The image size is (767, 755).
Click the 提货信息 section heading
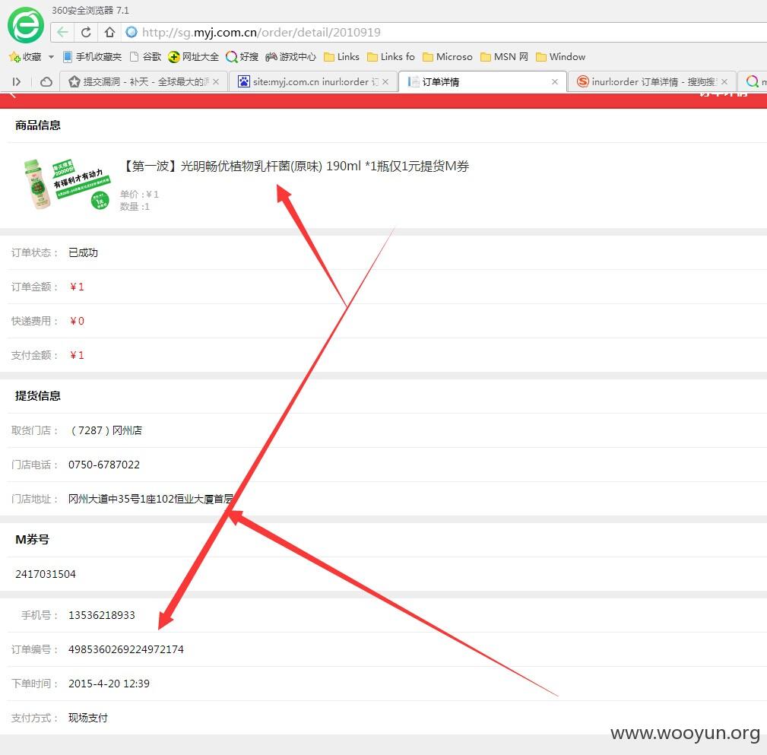[x=38, y=396]
